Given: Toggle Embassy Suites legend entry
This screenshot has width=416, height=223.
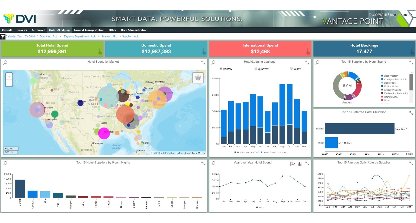Looking at the screenshot, I should click(x=391, y=90).
